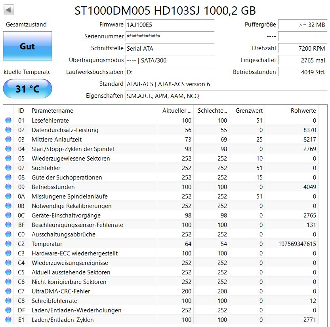Select the Aktuell ausstehende Sektoren parameter name

pyautogui.click(x=71, y=272)
